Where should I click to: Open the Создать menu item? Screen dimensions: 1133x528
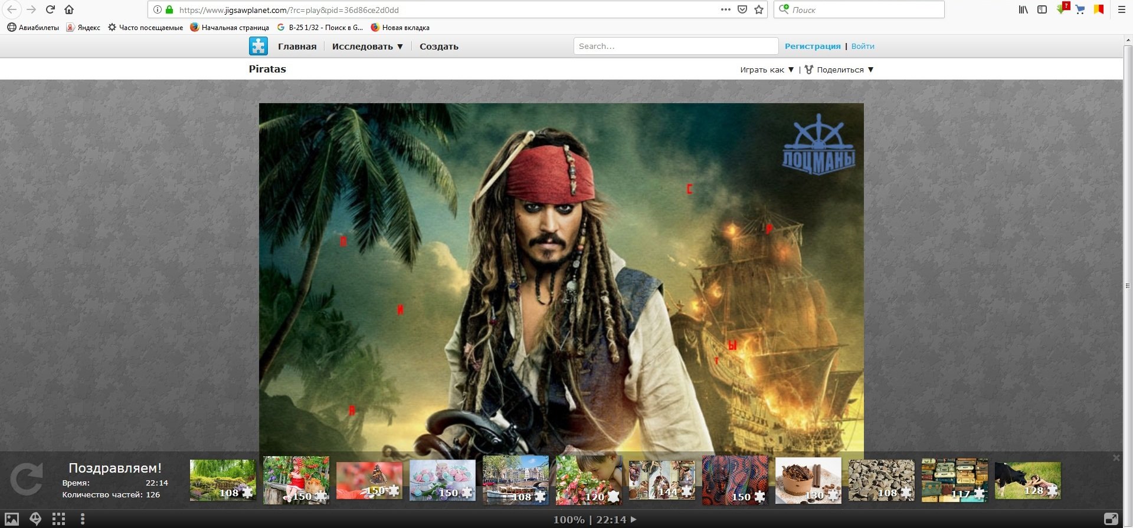coord(438,47)
